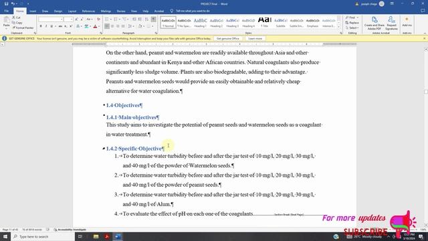Decrease paragraph indent

pos(134,19)
